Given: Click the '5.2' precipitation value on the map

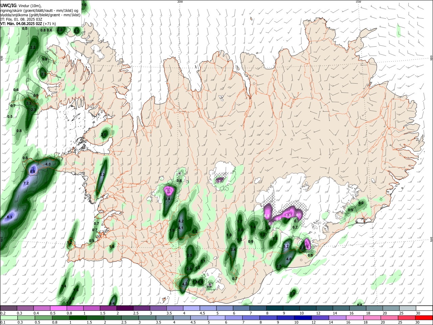Looking at the screenshot, I should pyautogui.click(x=103, y=175).
